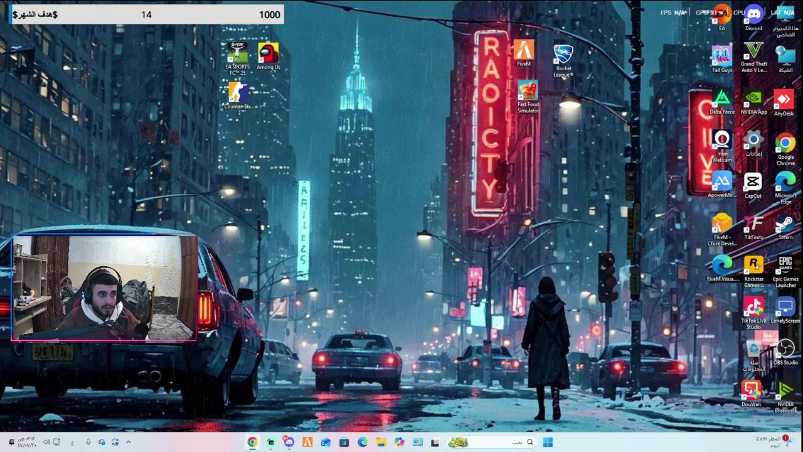
Task: Select the Google Chrome desktop icon
Action: 785,149
